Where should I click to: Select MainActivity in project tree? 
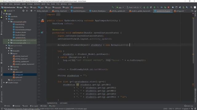[19, 27]
